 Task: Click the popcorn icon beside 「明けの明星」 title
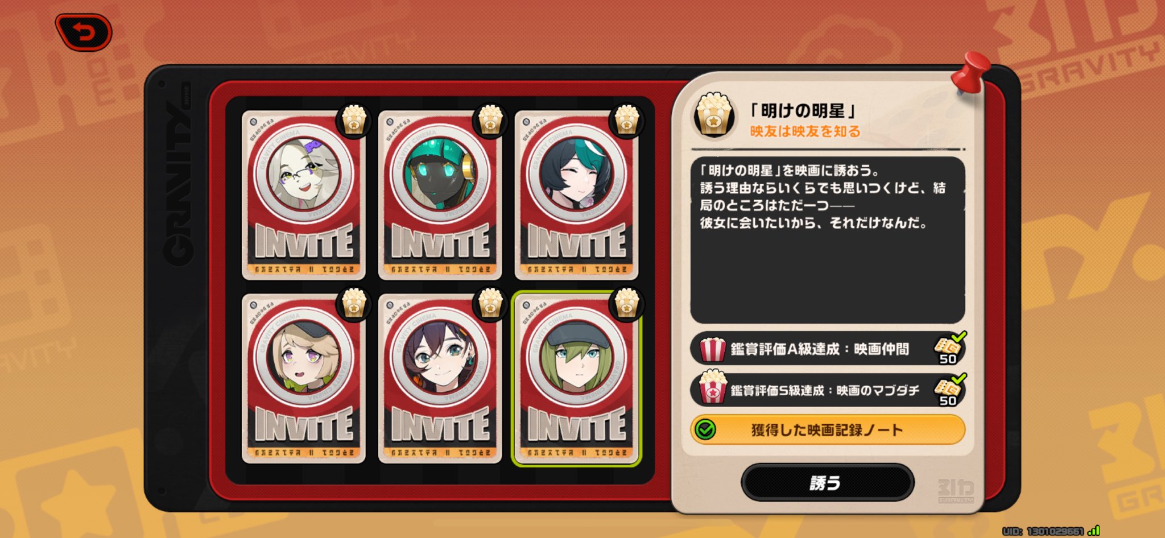[713, 115]
